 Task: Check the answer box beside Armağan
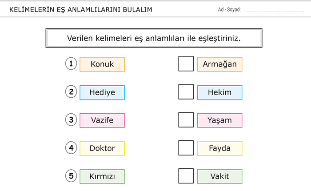click(x=186, y=64)
